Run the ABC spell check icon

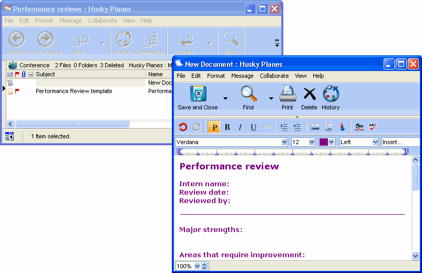click(373, 127)
